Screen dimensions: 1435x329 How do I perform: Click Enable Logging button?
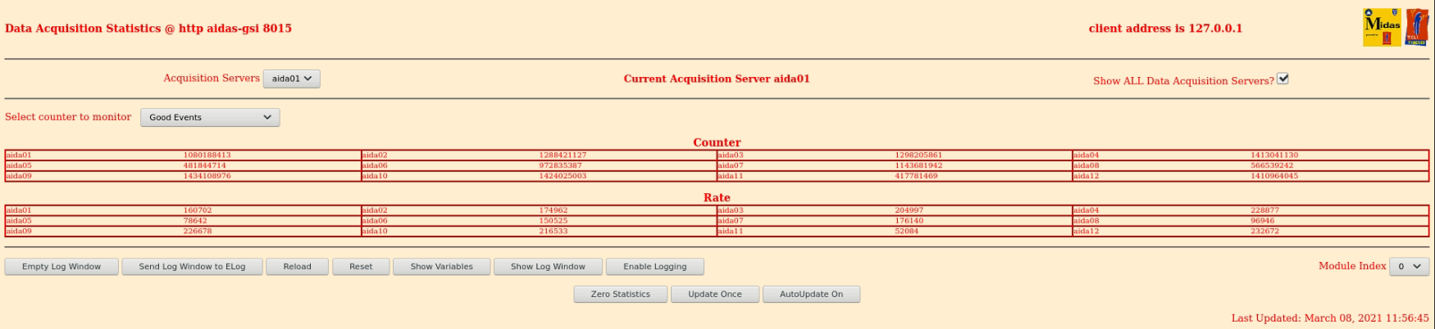(x=654, y=266)
